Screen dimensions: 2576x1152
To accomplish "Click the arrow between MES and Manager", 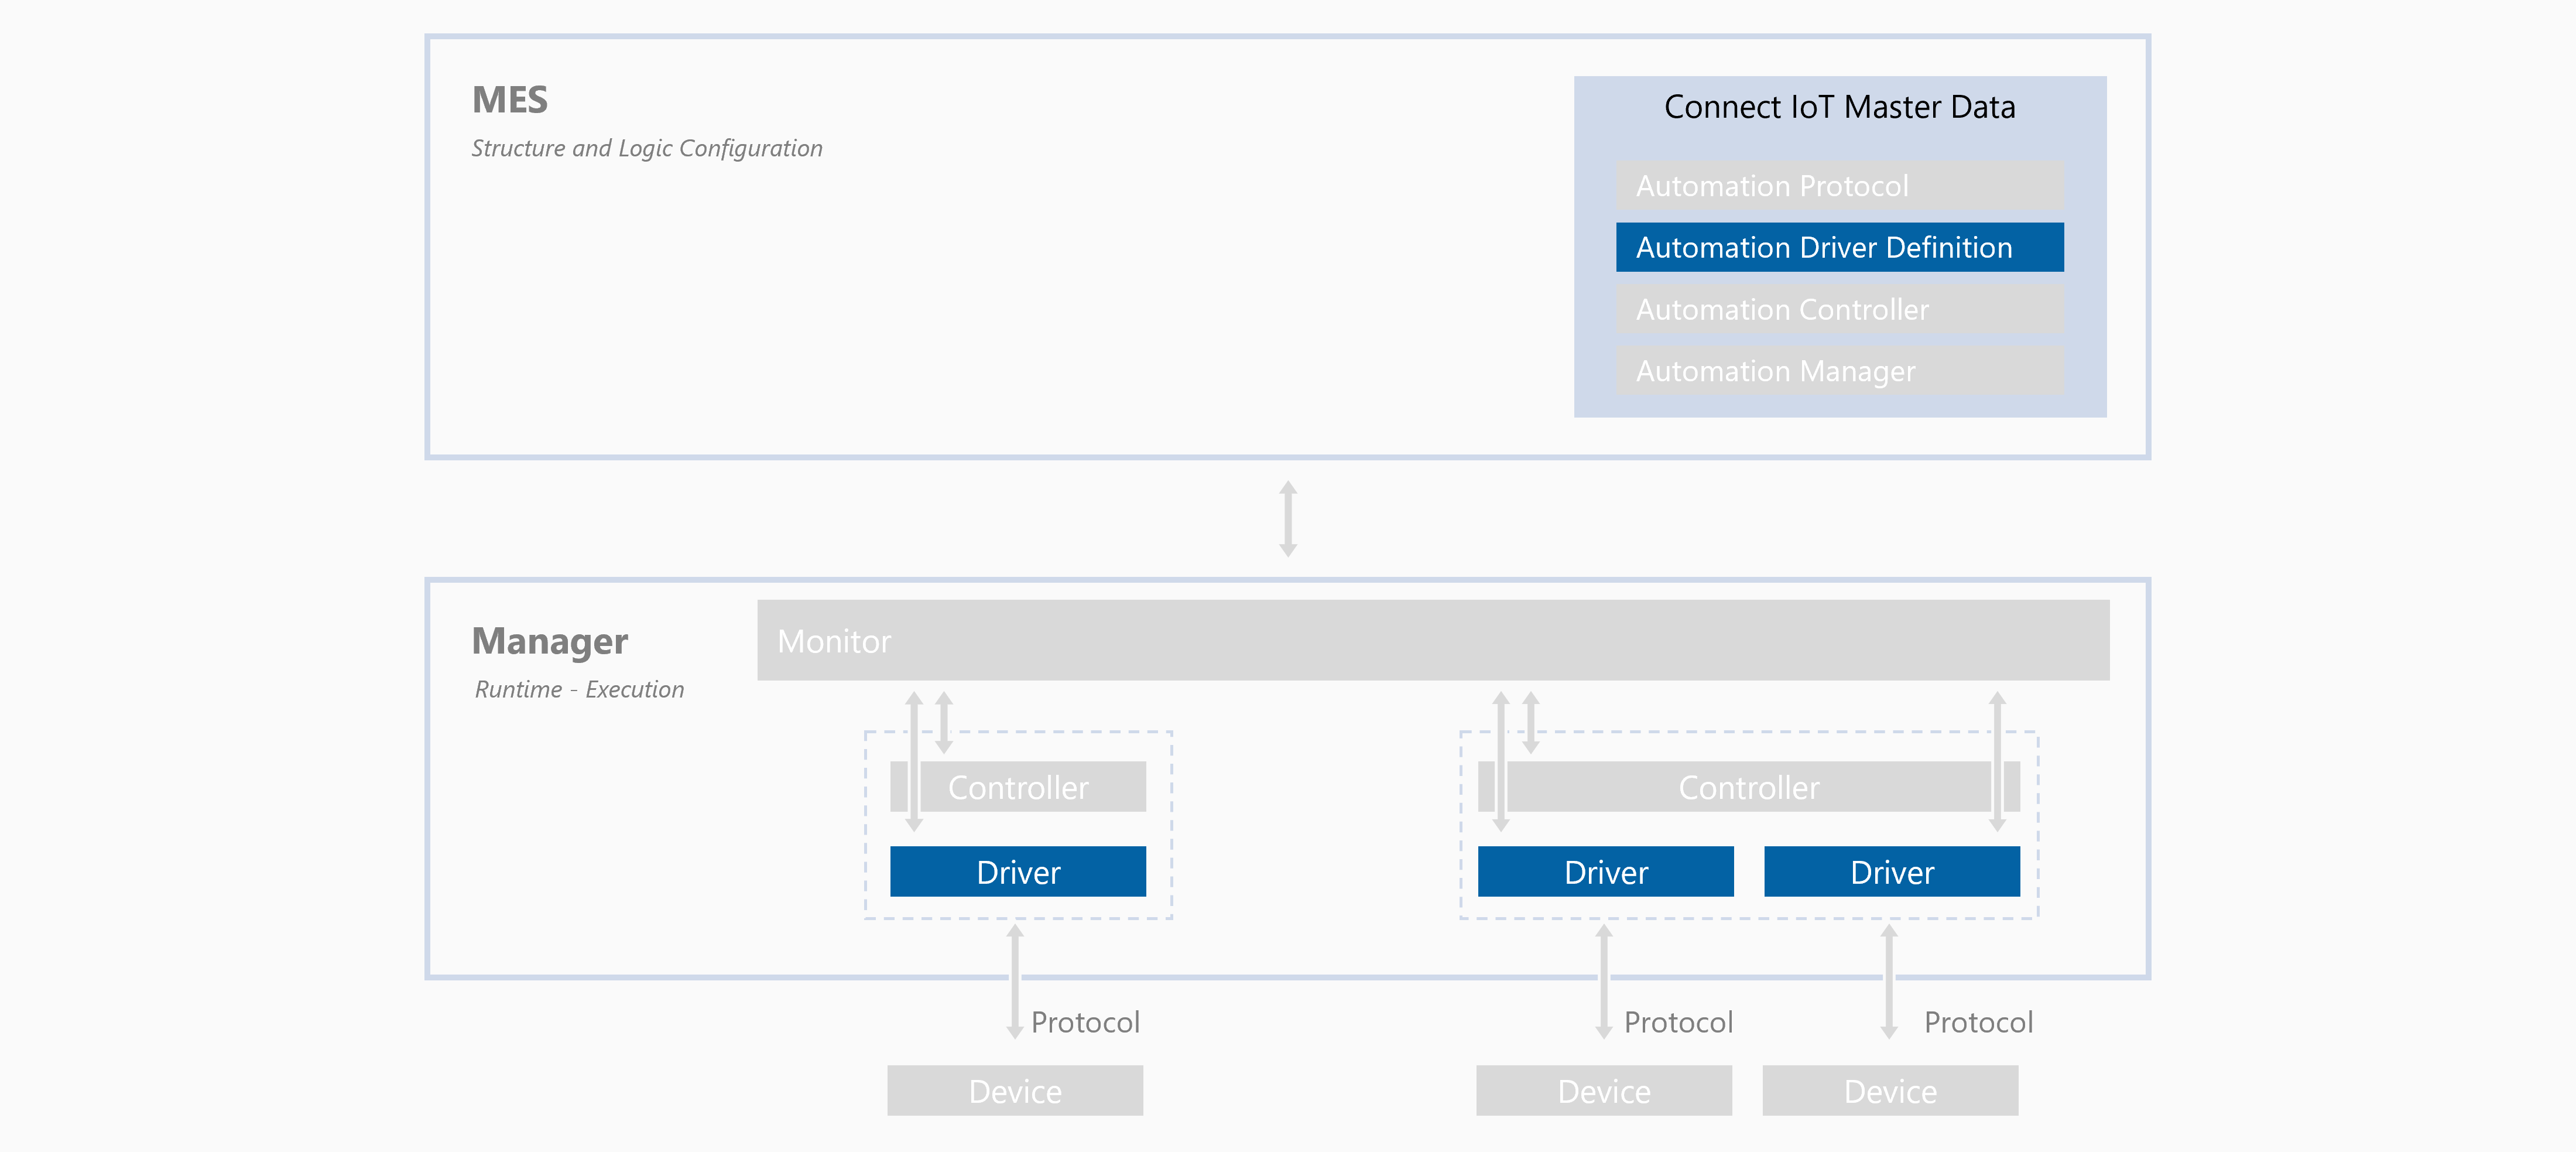I will coord(1288,519).
